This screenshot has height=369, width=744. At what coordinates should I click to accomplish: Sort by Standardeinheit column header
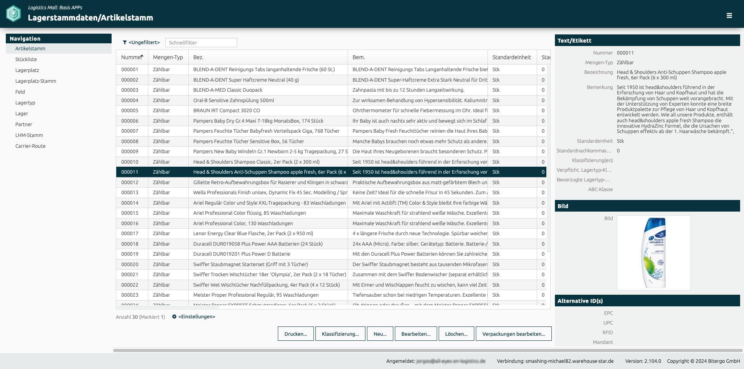(512, 57)
